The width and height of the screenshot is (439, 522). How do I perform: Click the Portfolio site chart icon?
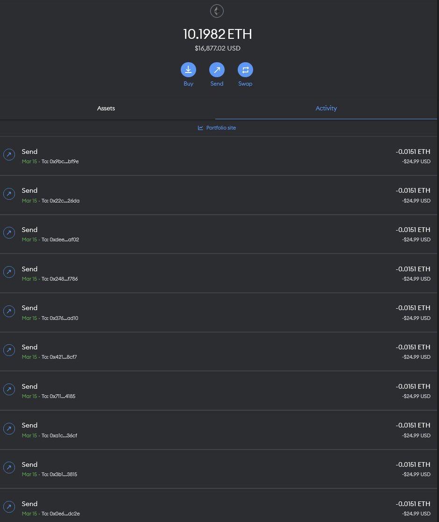coord(200,127)
